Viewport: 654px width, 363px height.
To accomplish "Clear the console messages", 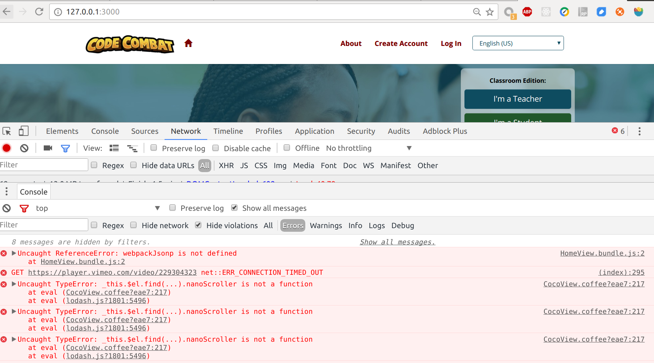I will point(7,208).
